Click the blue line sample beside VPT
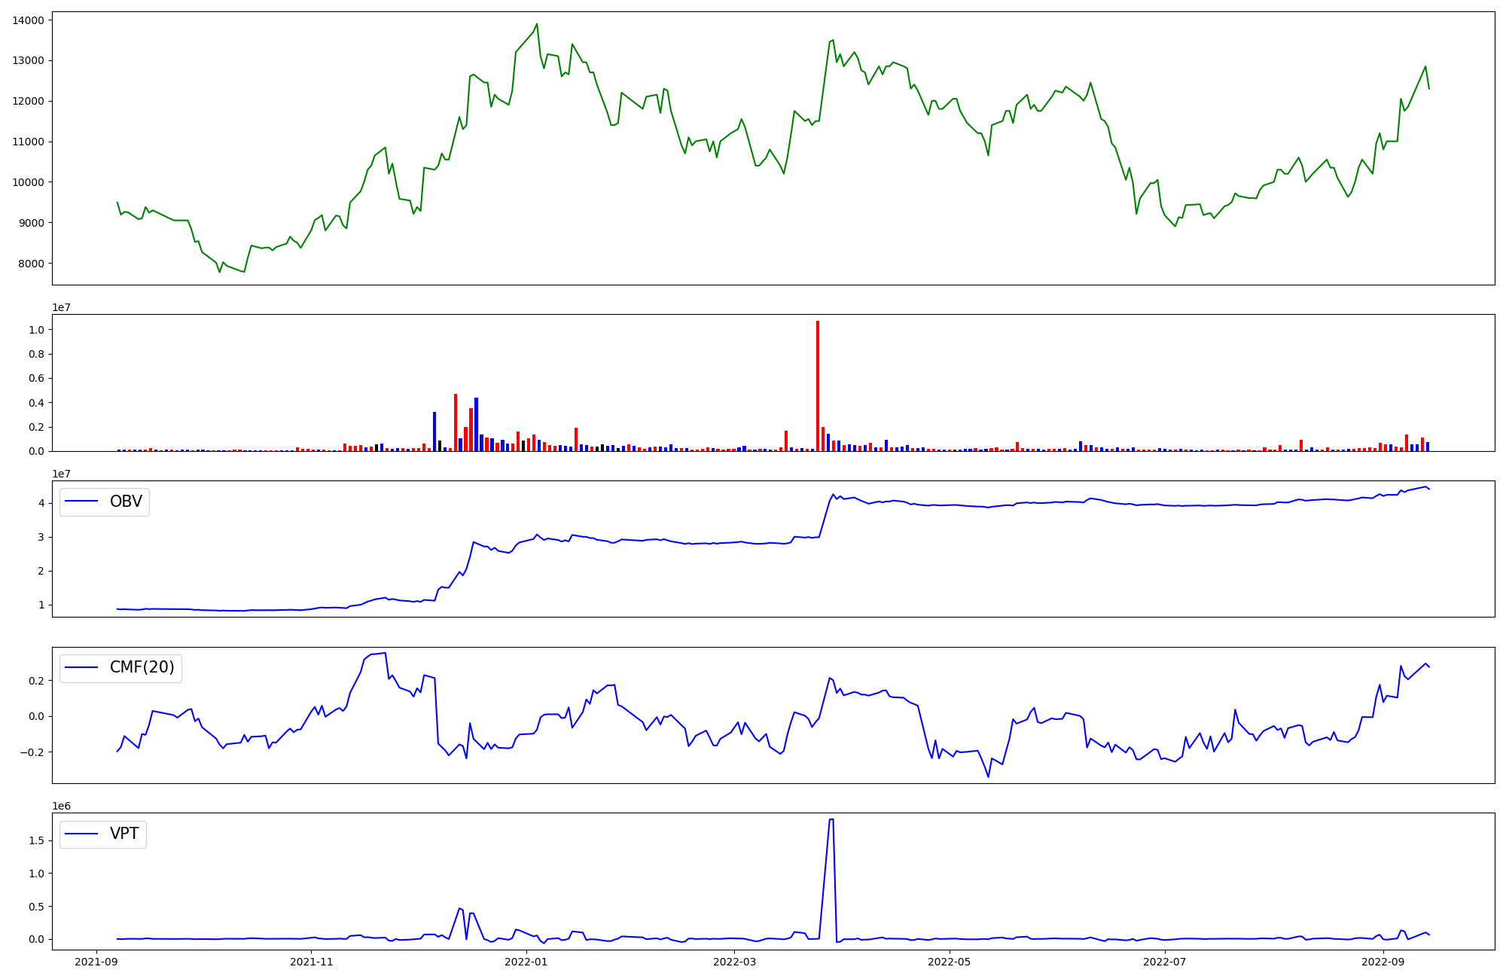This screenshot has height=979, width=1506. (82, 834)
